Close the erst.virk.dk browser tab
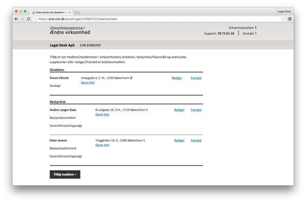Screen dimensions: 306x203 point(70,12)
